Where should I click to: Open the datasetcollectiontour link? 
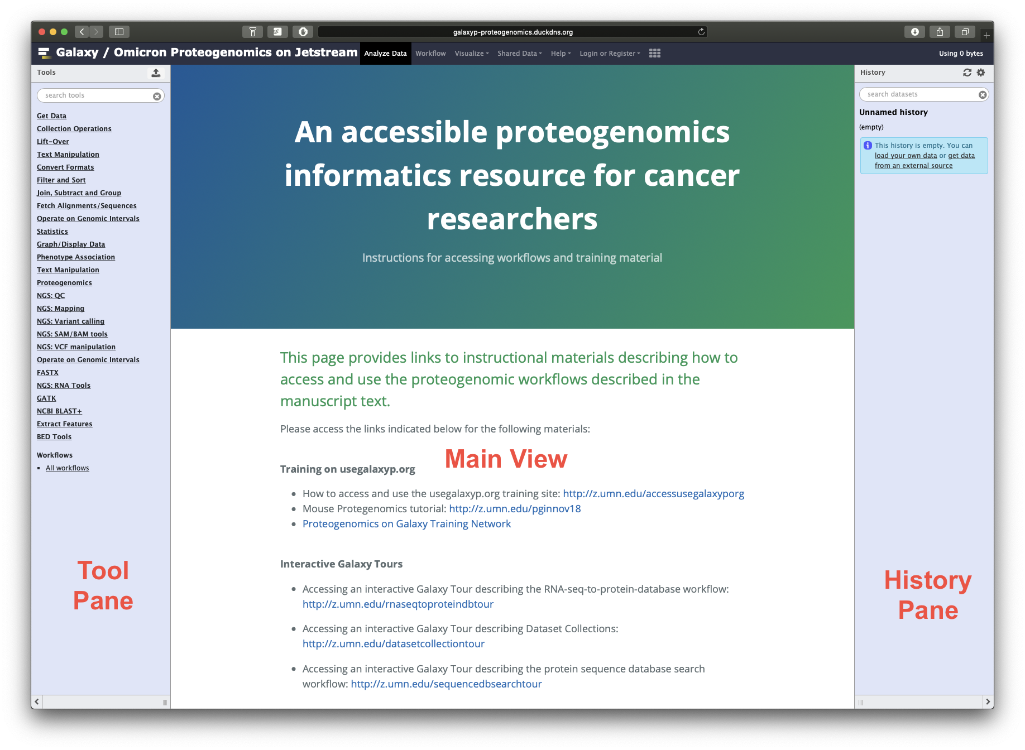pyautogui.click(x=394, y=644)
